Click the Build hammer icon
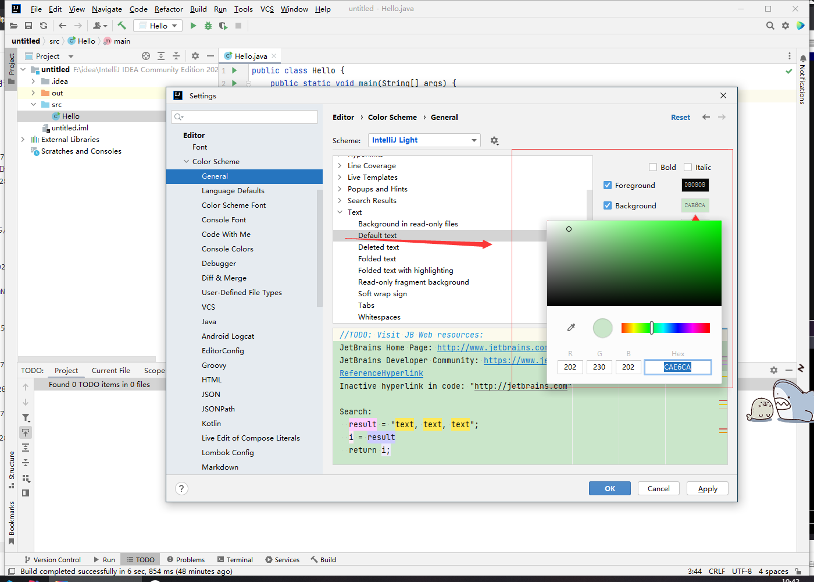This screenshot has height=582, width=814. click(x=122, y=26)
